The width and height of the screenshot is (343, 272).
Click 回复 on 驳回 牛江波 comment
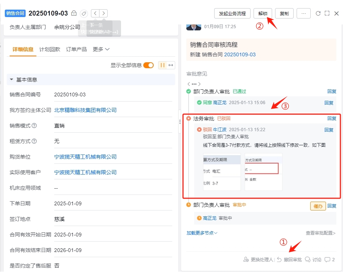click(329, 130)
